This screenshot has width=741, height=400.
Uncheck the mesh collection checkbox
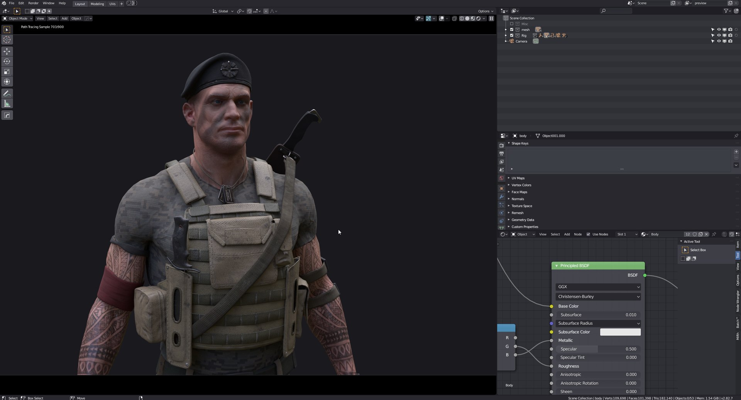tap(512, 30)
